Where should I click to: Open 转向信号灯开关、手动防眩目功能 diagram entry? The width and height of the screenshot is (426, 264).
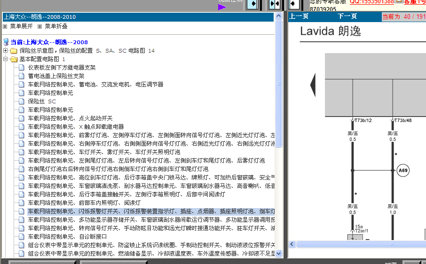(x=151, y=228)
